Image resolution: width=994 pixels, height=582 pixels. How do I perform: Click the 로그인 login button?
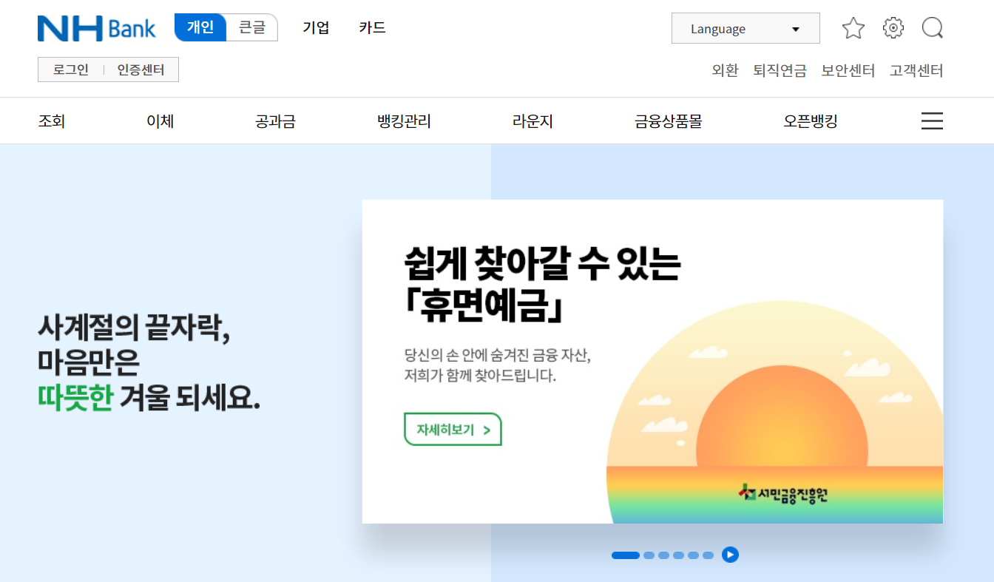click(70, 70)
